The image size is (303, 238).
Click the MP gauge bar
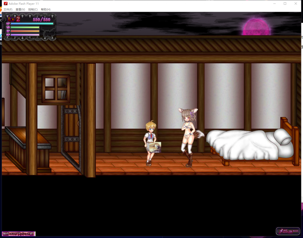(25, 35)
